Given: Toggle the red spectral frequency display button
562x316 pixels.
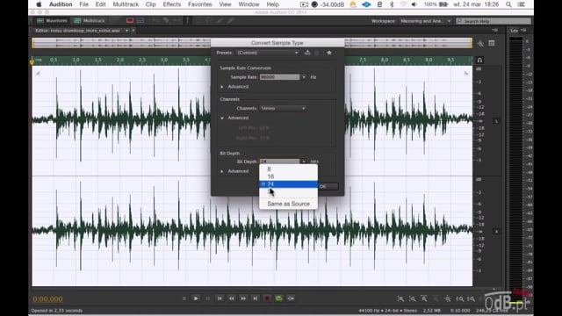Looking at the screenshot, I should tap(130, 21).
